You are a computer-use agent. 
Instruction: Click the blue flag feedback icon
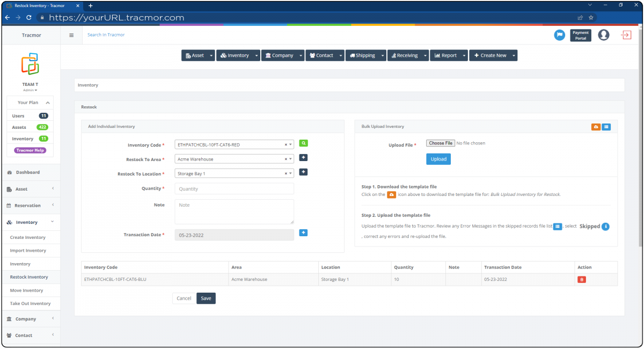(559, 35)
